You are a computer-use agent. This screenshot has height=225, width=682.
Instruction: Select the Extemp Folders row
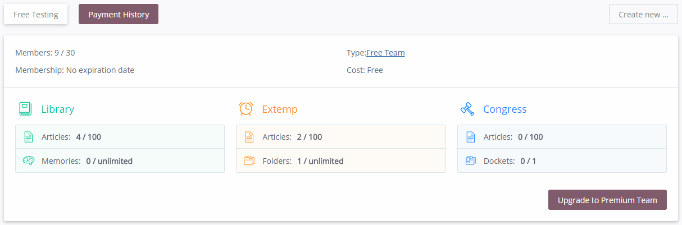(341, 161)
